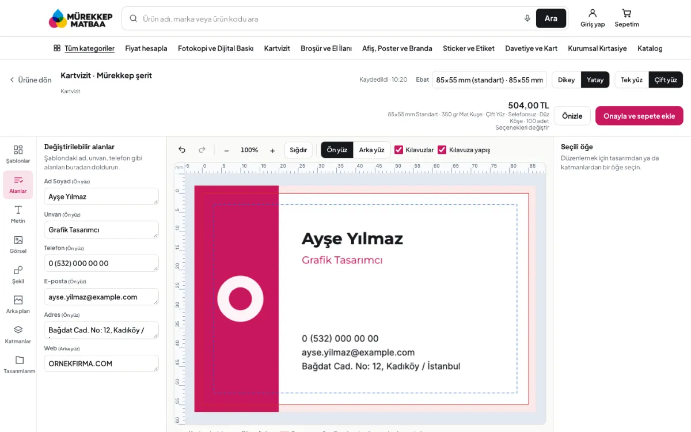The height and width of the screenshot is (432, 691).
Task: Uncheck the Kılavuza yapış checkbox
Action: [x=442, y=150]
